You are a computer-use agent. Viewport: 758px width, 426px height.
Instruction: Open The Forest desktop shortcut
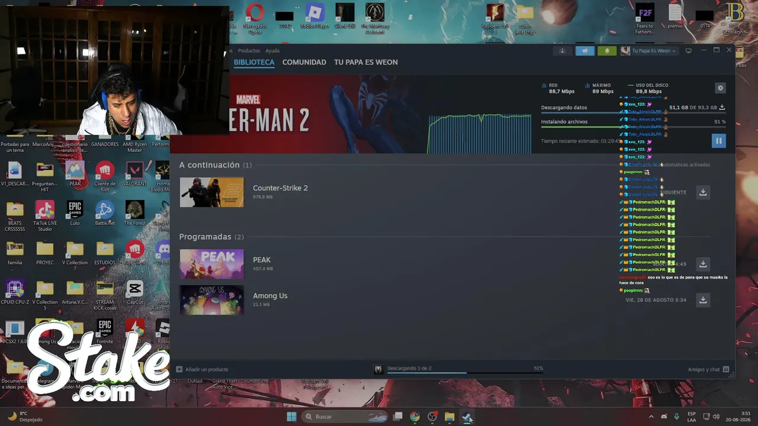[135, 213]
